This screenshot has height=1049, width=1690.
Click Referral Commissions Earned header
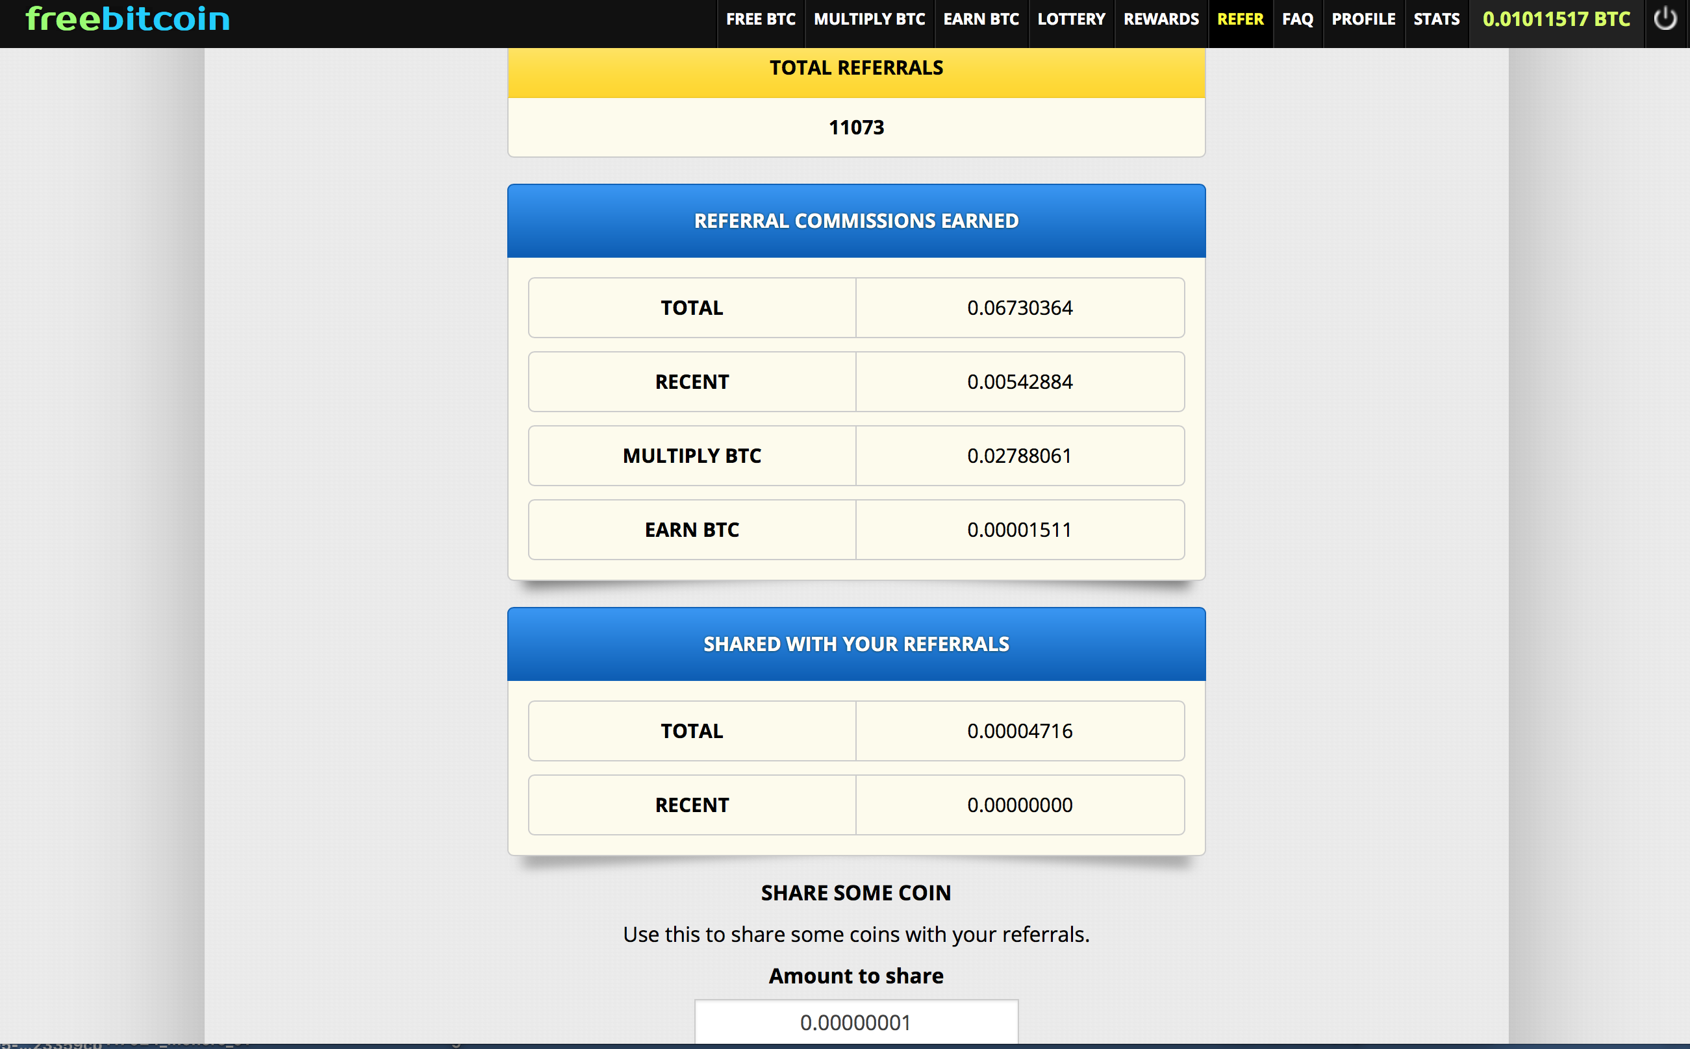pos(856,221)
